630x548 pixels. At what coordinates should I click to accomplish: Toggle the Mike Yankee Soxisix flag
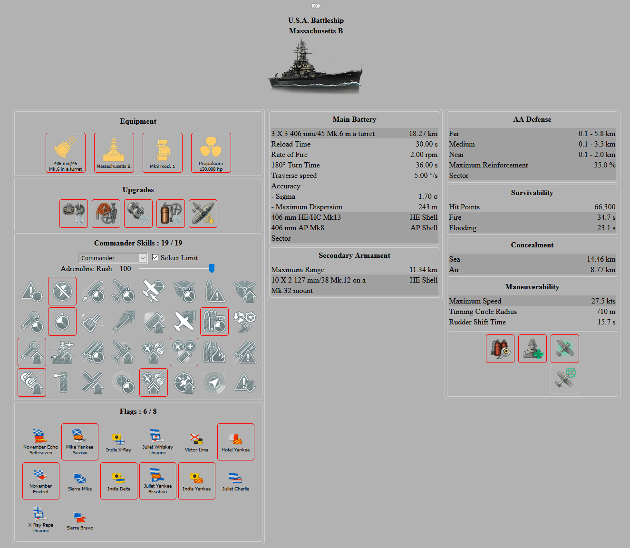[x=80, y=442]
